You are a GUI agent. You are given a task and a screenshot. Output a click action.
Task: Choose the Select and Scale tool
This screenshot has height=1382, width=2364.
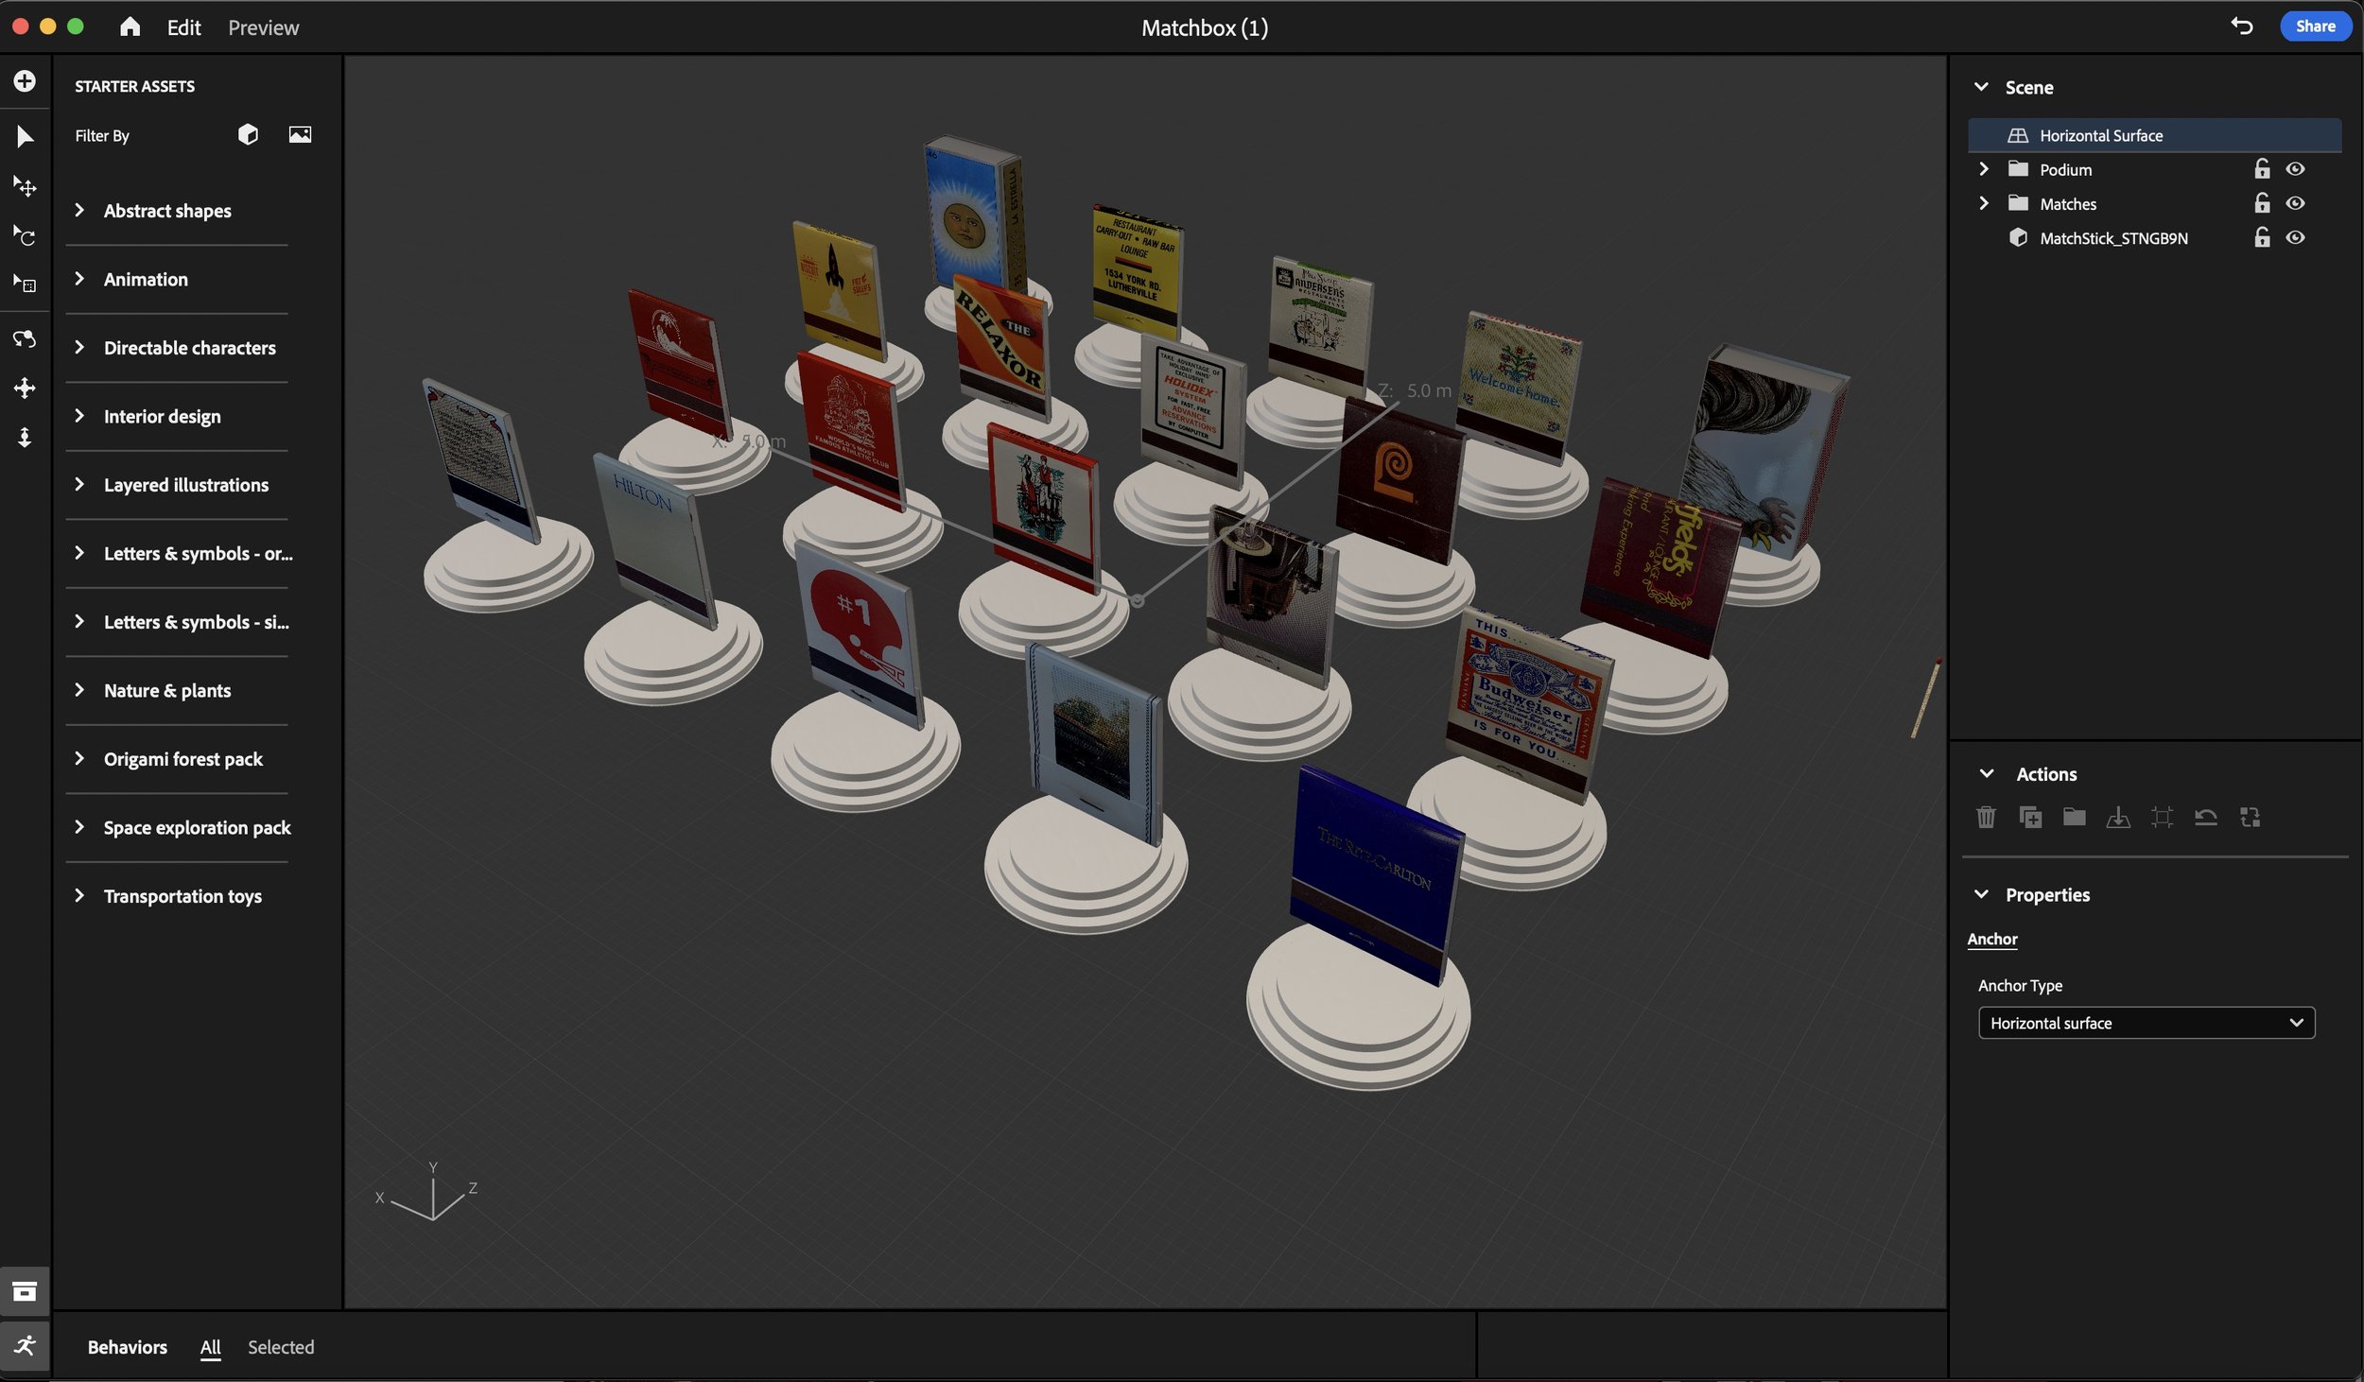pos(25,284)
